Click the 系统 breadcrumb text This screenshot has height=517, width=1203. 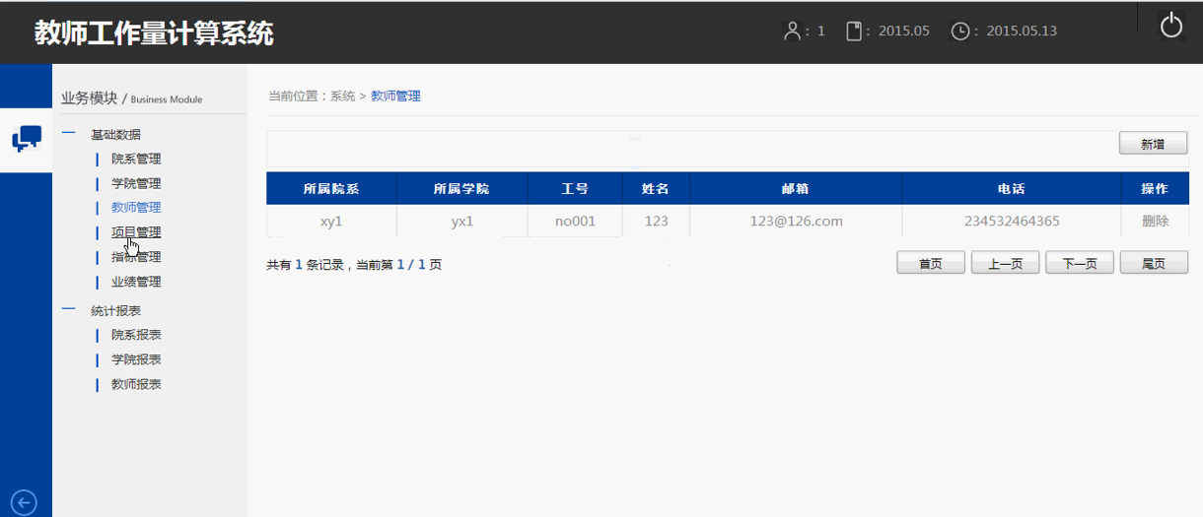342,97
